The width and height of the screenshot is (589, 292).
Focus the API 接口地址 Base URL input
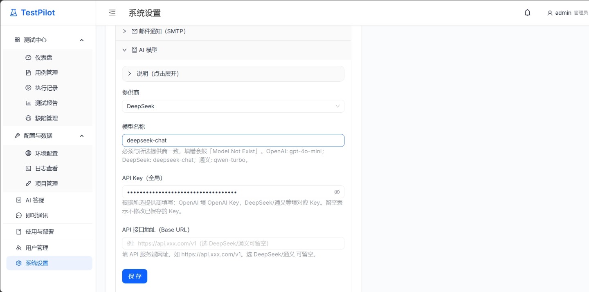pos(233,243)
